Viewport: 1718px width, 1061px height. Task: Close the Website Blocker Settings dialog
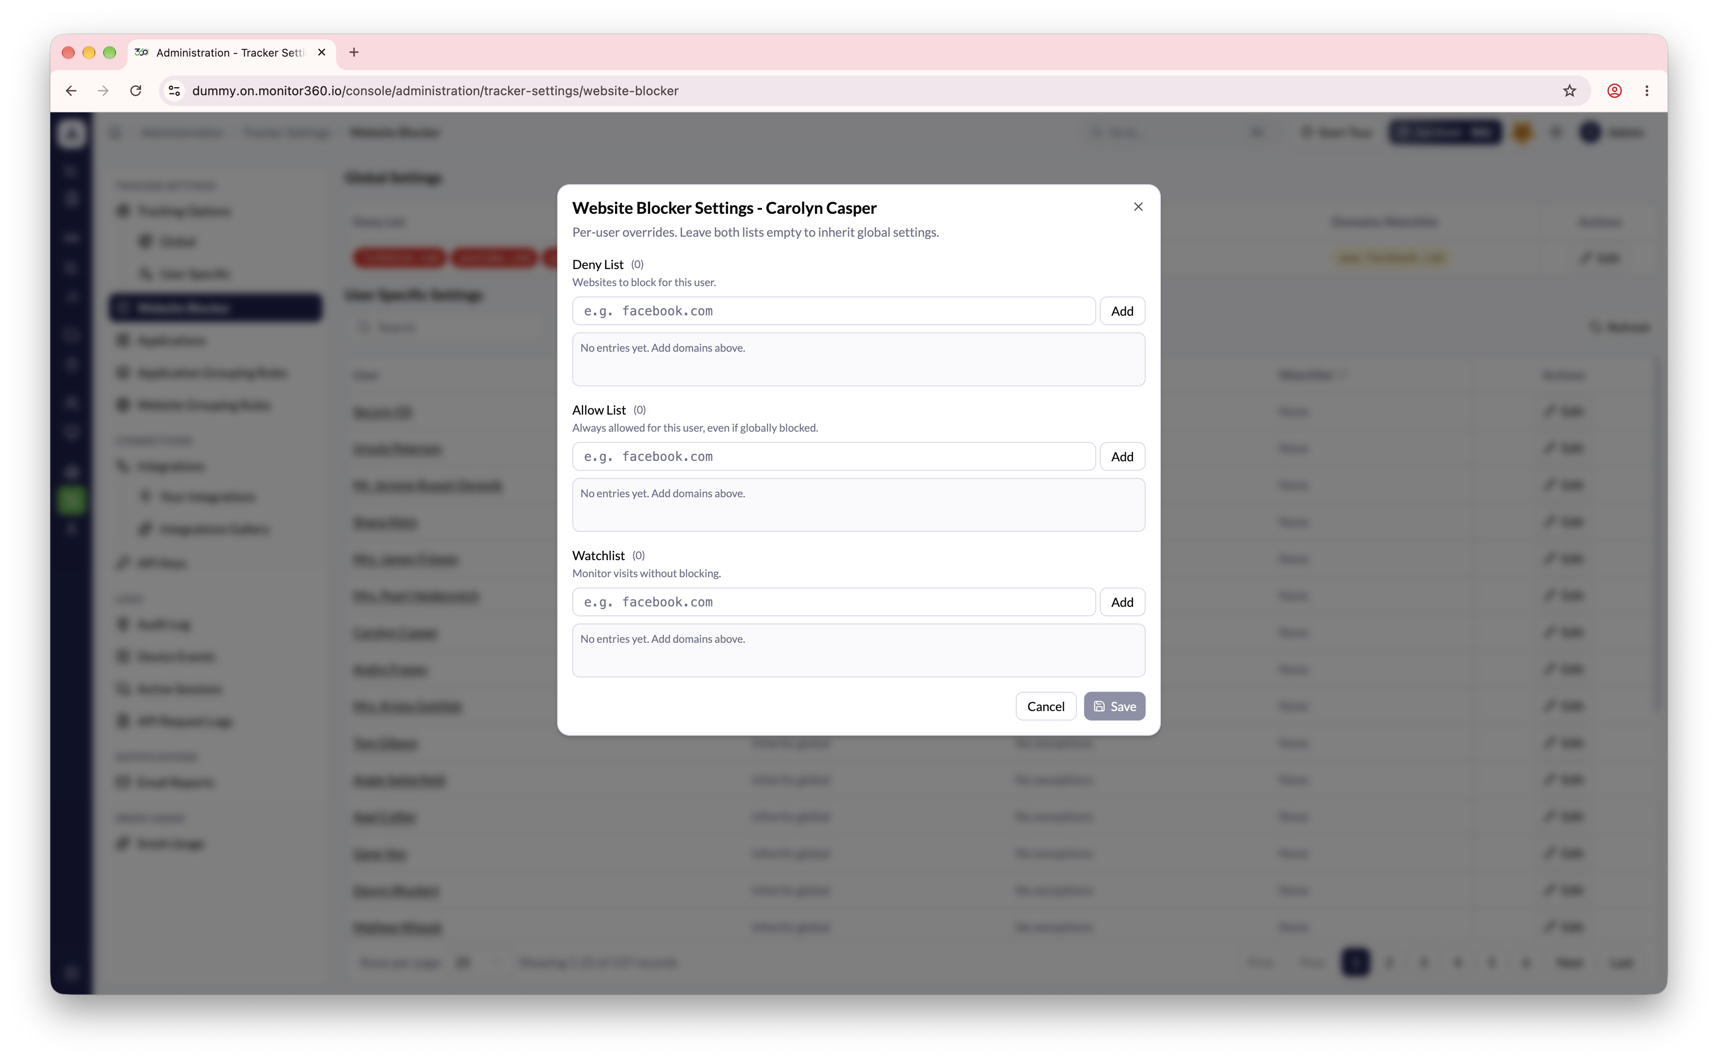[1138, 206]
